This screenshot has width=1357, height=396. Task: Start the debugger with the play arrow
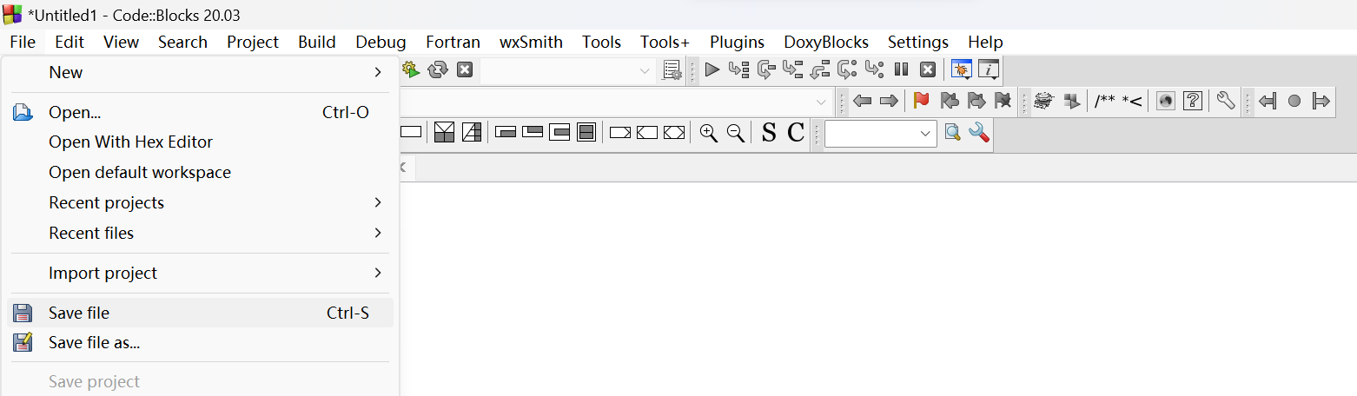(712, 69)
